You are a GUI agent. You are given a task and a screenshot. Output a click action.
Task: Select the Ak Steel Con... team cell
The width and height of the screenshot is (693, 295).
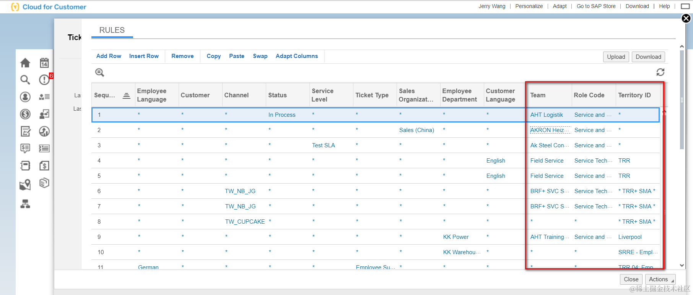coord(550,145)
